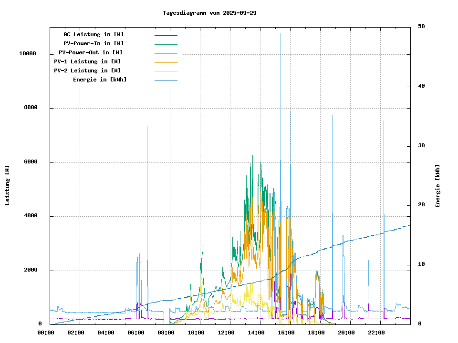Click the purple AC Leistung legend line sample
Screen dimensions: 458x343
(166, 35)
